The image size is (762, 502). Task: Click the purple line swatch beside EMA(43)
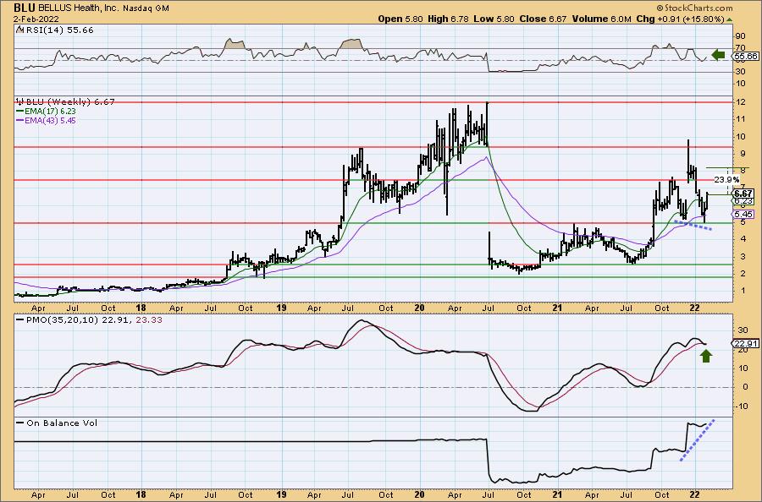pos(19,120)
